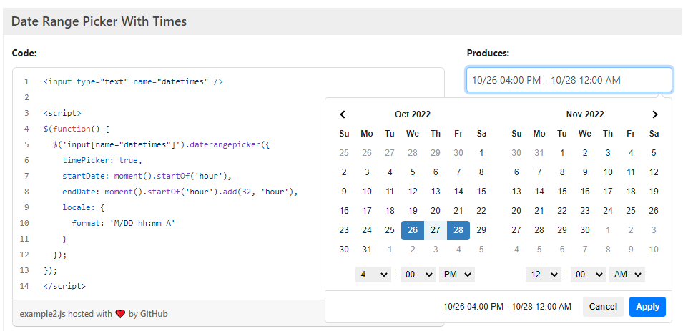The image size is (683, 331).
Task: Open the example2.js link
Action: coord(43,314)
